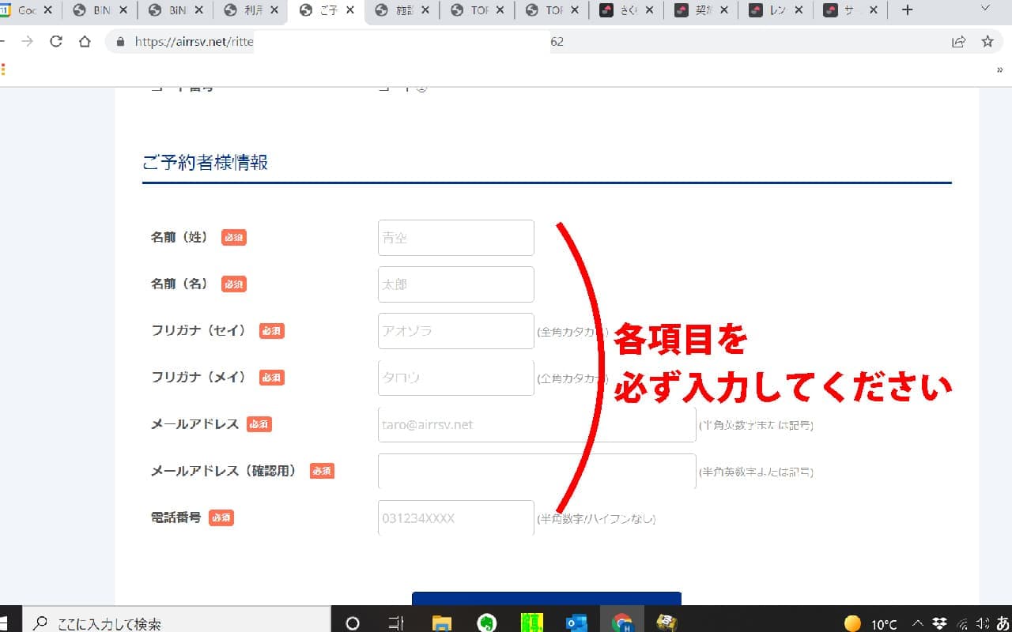Focus the 電話番号 input field
The height and width of the screenshot is (632, 1012).
(455, 518)
